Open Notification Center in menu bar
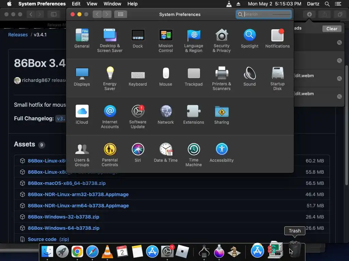Viewport: 349px width, 261px height. 338,4
